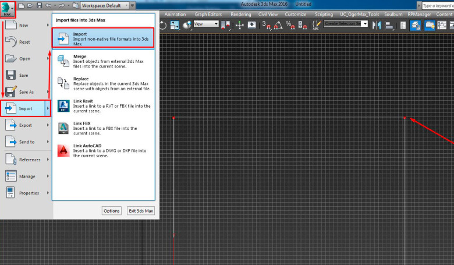This screenshot has width=454, height=265.
Task: Toggle the Ribbon display icon
Action: click(430, 25)
